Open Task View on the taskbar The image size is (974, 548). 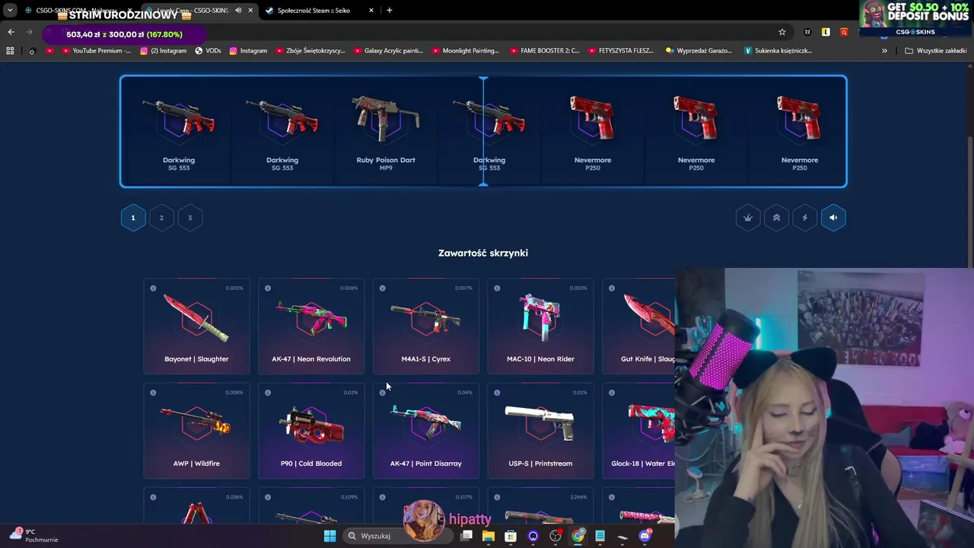(x=466, y=536)
